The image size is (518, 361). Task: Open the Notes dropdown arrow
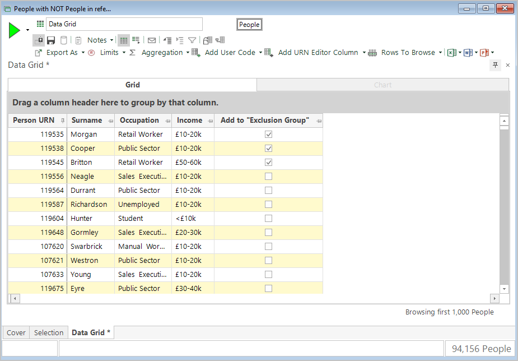pos(111,40)
